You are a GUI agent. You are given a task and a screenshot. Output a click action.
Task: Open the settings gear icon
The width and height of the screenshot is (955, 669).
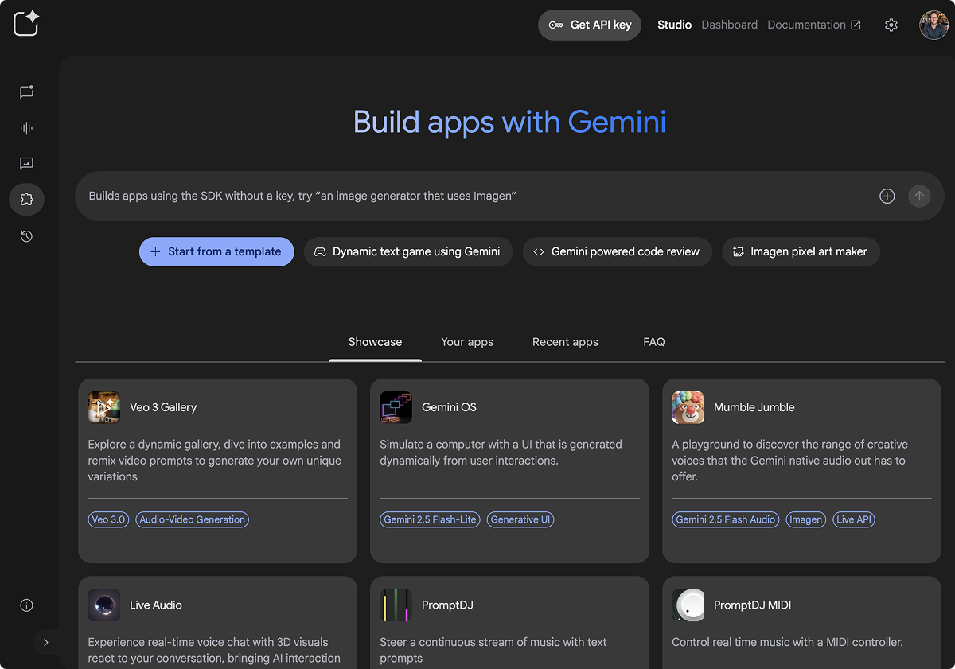(x=891, y=25)
